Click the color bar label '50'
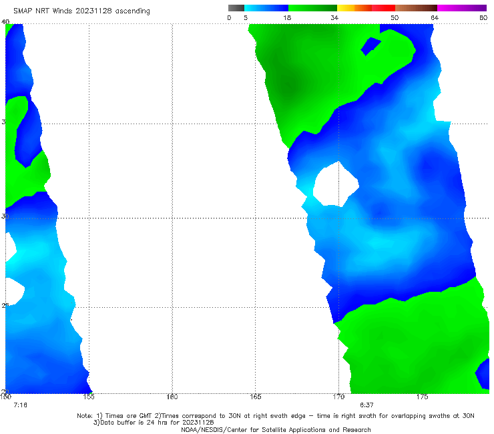The width and height of the screenshot is (494, 434). [x=395, y=17]
